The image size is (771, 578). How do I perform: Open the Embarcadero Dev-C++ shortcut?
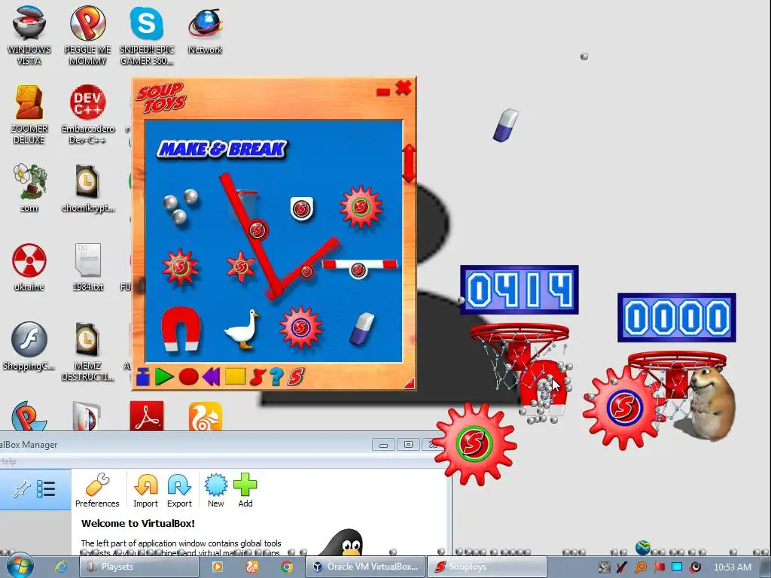click(88, 114)
